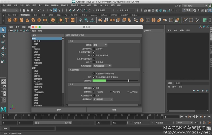Select the 两个按钮 mouse tracking radio

click(111, 92)
